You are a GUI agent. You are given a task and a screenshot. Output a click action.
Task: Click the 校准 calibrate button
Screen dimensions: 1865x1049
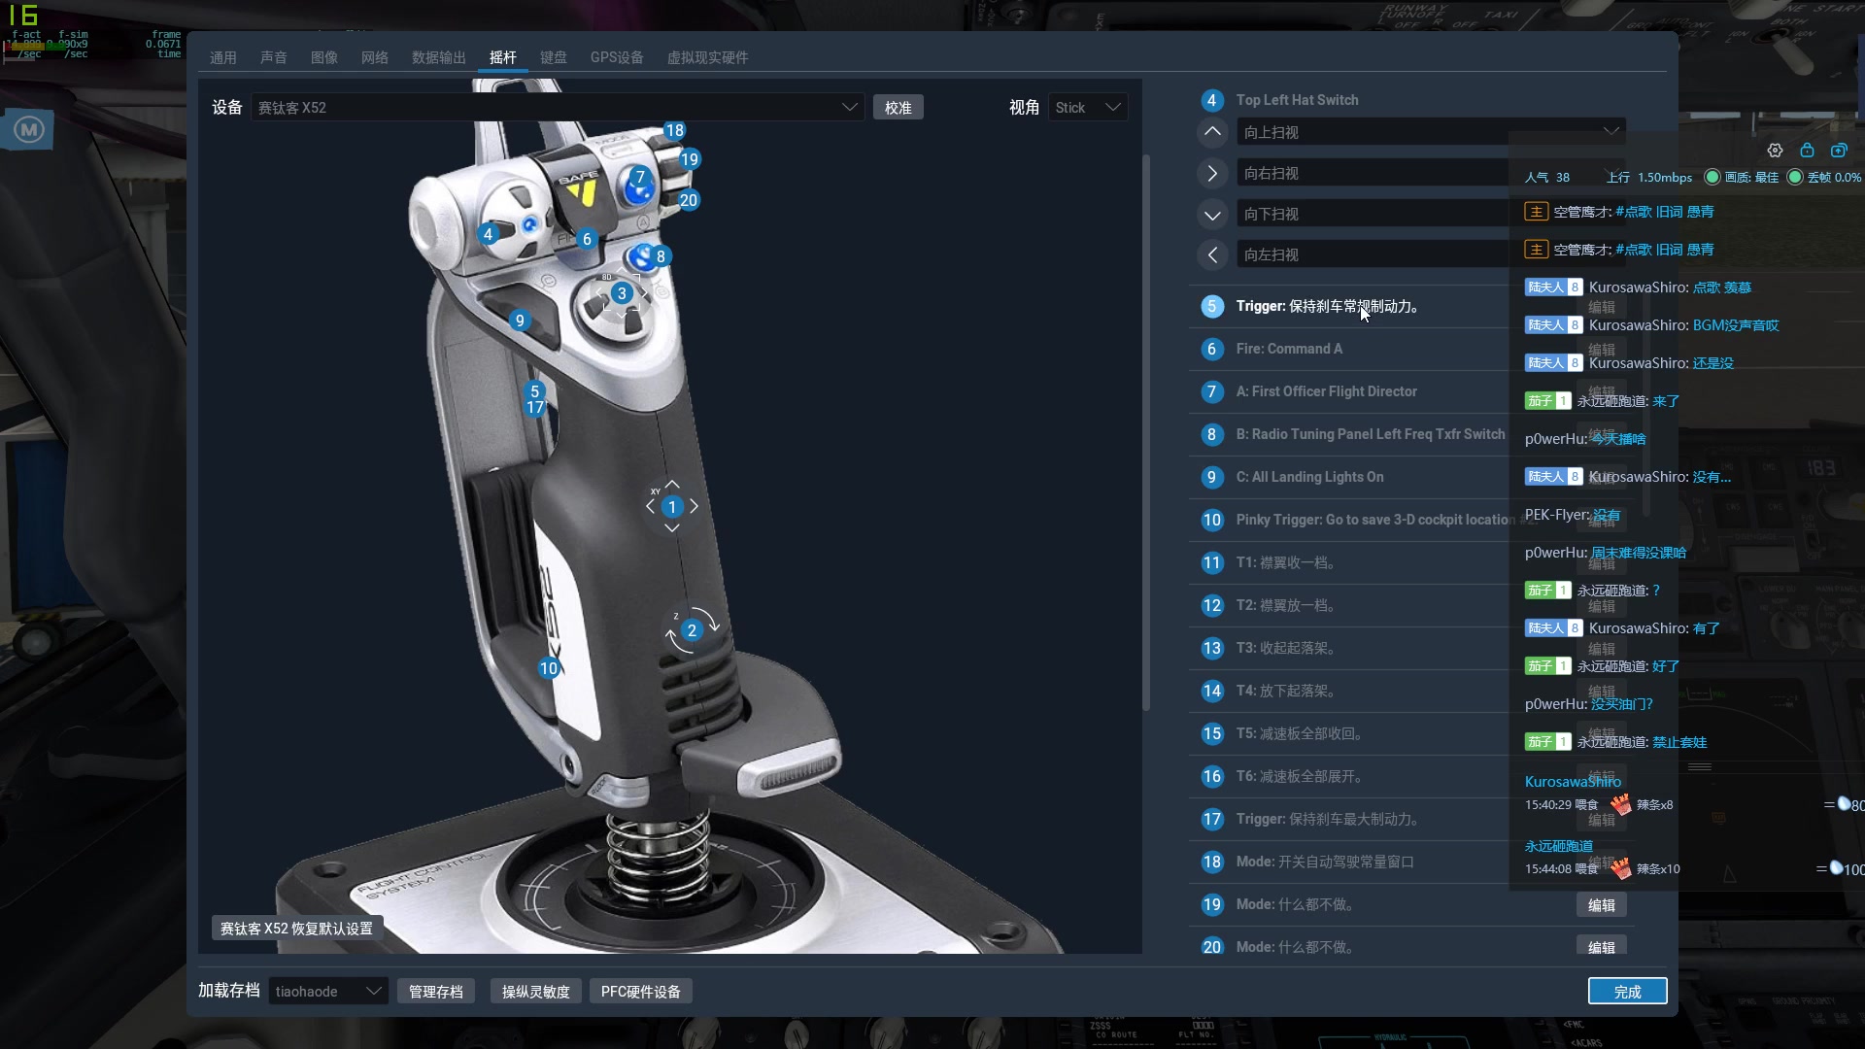(x=898, y=108)
